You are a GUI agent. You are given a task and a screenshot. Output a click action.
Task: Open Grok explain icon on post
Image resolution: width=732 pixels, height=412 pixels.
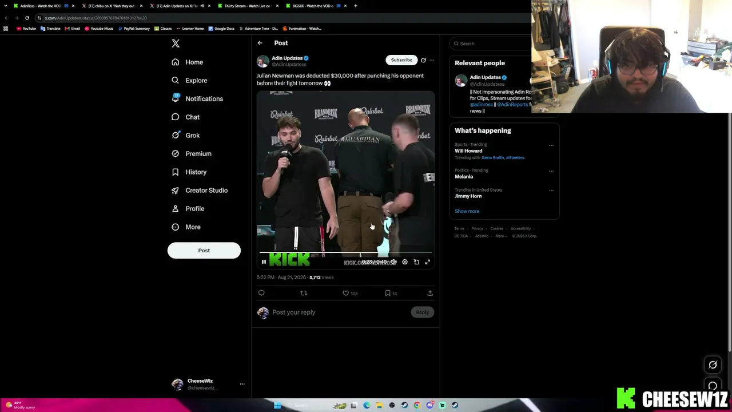(x=423, y=60)
